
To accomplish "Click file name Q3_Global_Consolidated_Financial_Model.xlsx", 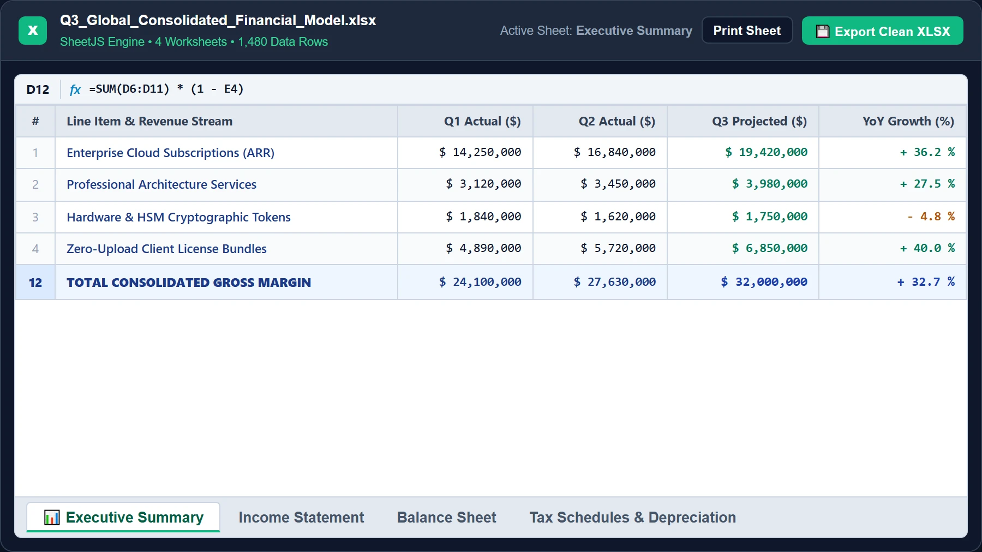I will click(218, 21).
